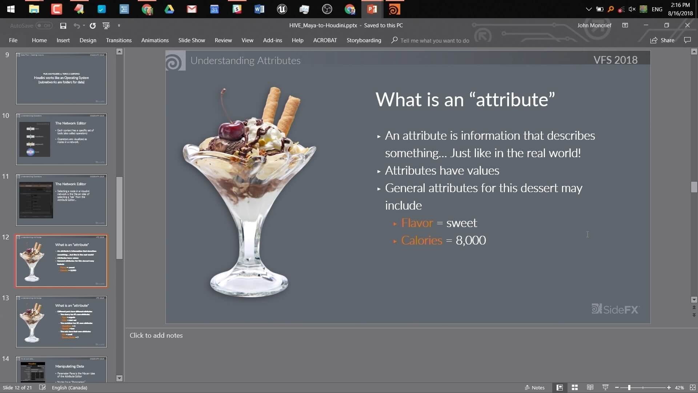Click "VFS 2018" header text on slide
Image resolution: width=698 pixels, height=393 pixels.
(615, 60)
